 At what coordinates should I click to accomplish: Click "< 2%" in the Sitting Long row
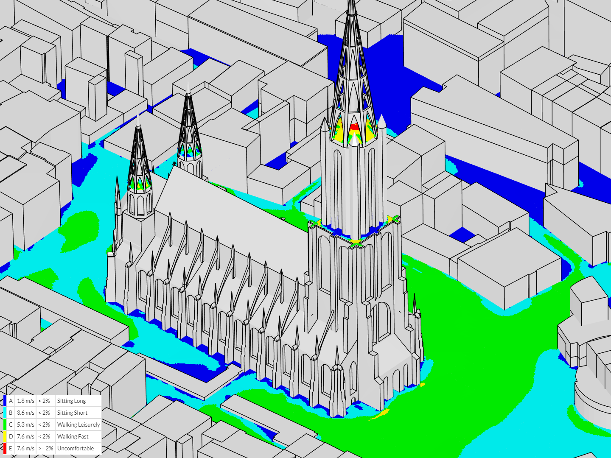click(44, 401)
